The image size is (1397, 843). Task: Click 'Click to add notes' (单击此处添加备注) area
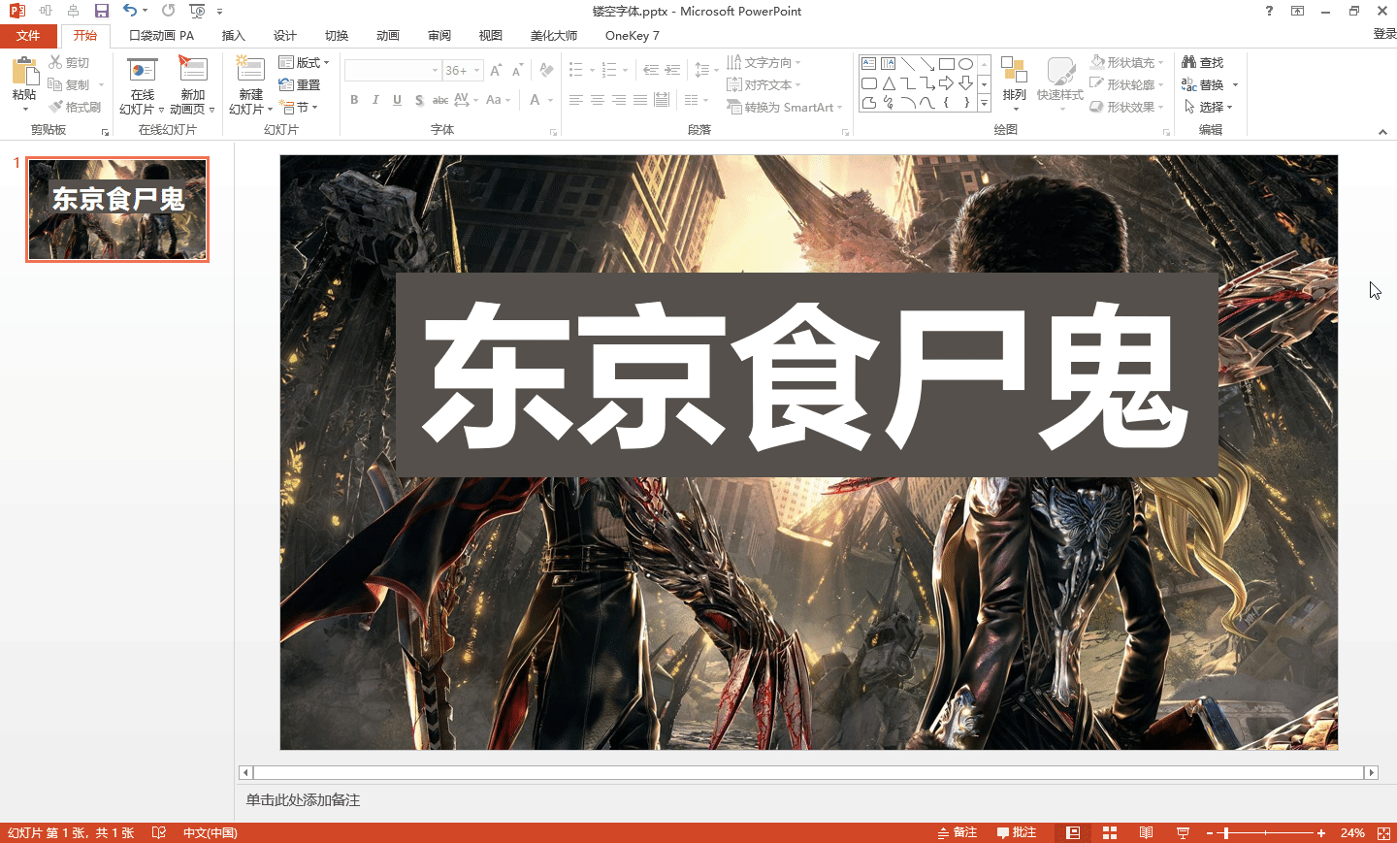pyautogui.click(x=303, y=800)
